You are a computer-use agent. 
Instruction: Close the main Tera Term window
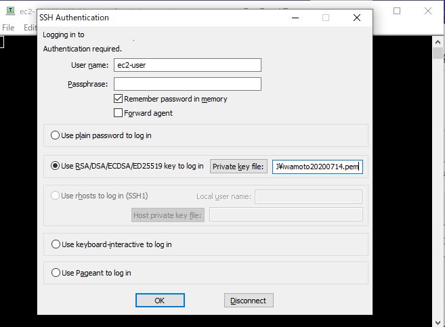427,11
